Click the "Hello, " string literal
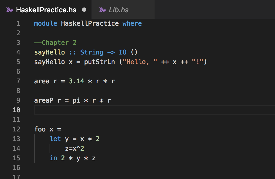 [140, 62]
